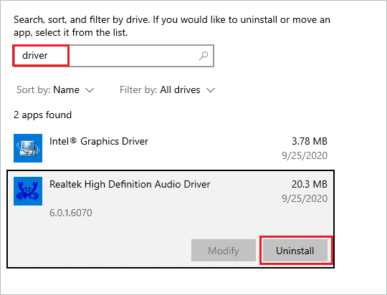Click Realtek driver install date 9/25/2020
The image size is (387, 295).
pyautogui.click(x=305, y=198)
